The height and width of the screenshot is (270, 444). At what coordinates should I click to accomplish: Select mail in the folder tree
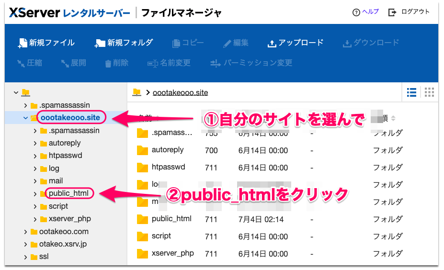tap(56, 180)
